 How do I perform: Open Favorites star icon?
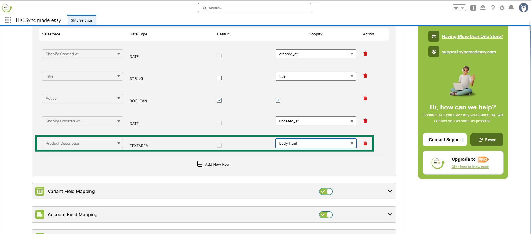456,8
